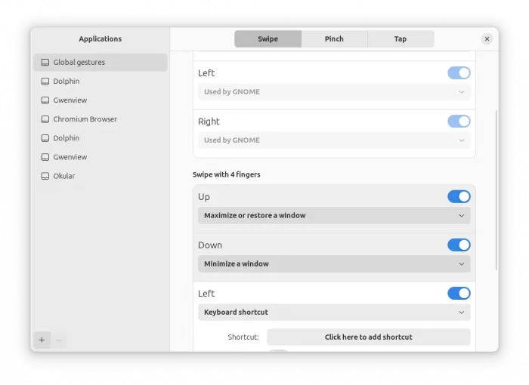Expand the "Minimize a window" dropdown

pyautogui.click(x=333, y=264)
